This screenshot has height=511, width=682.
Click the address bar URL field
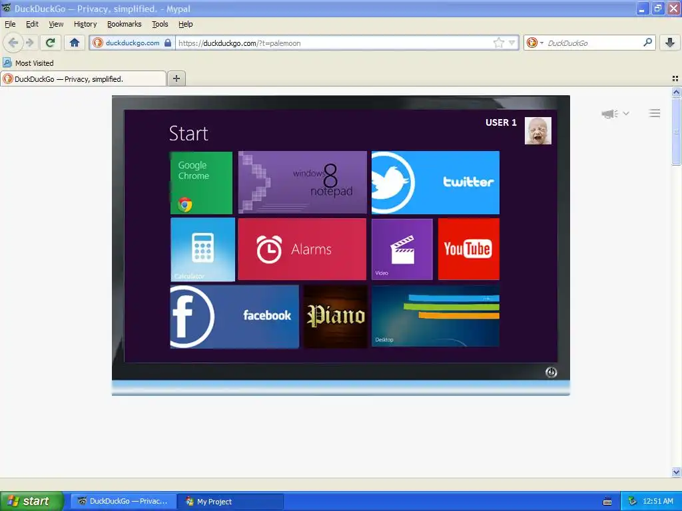(x=334, y=43)
